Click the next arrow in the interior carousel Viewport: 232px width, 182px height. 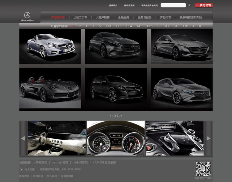pos(208,138)
